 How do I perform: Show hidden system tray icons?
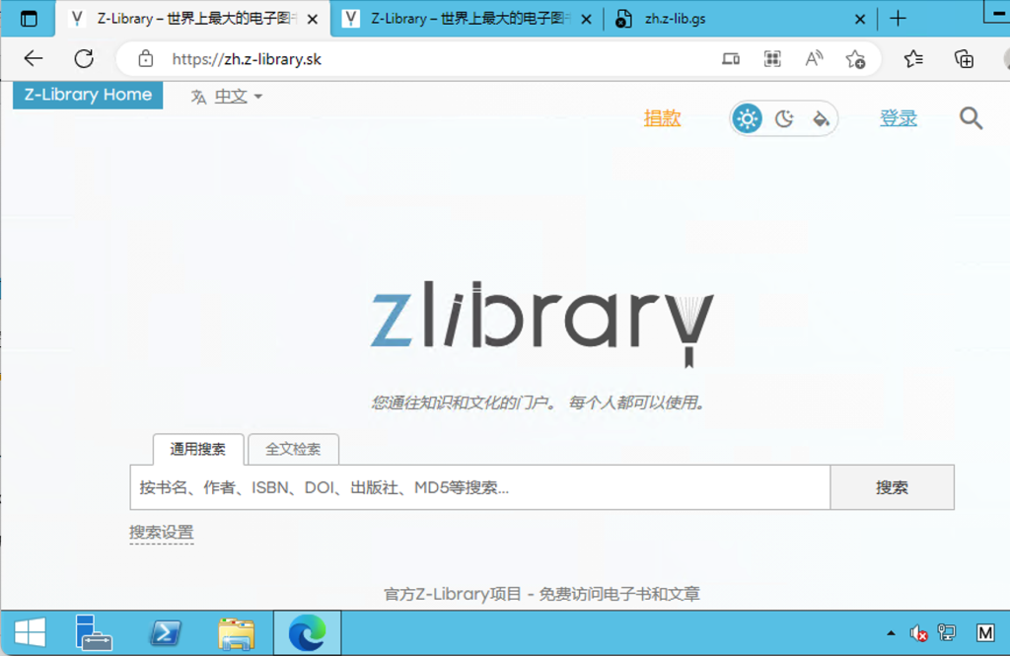pos(891,632)
